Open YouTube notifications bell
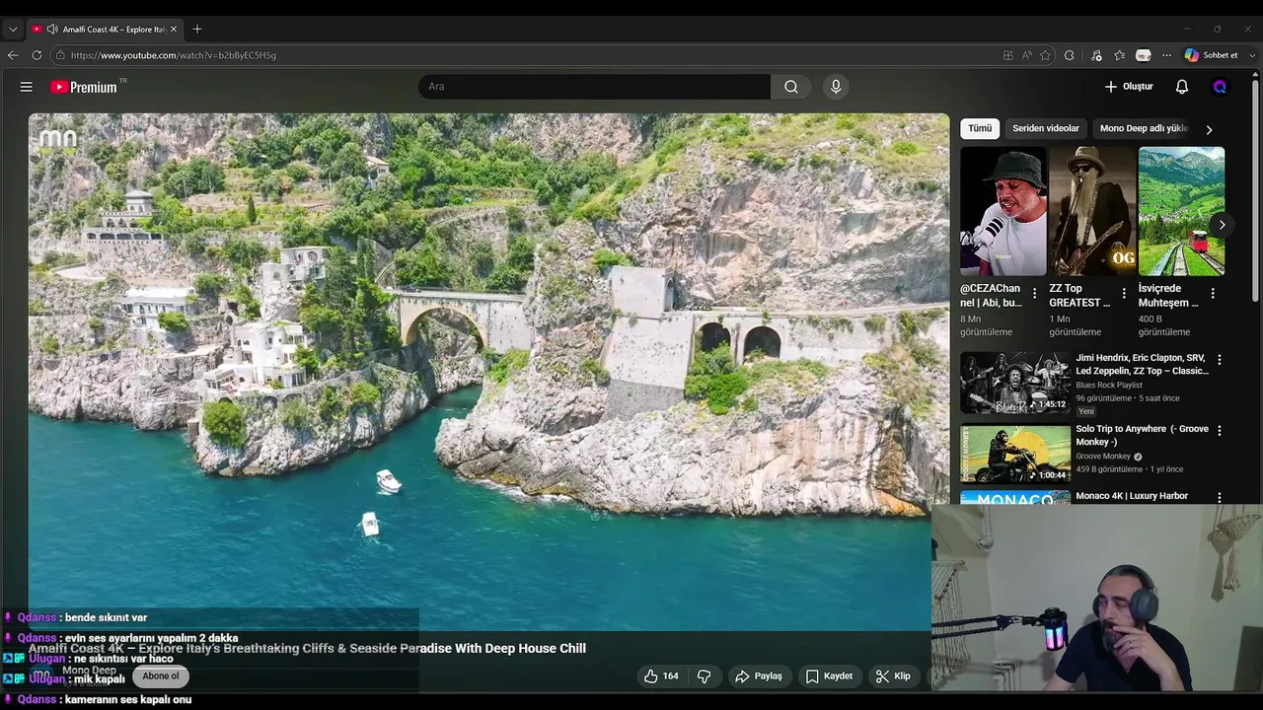The height and width of the screenshot is (710, 1263). click(x=1181, y=87)
